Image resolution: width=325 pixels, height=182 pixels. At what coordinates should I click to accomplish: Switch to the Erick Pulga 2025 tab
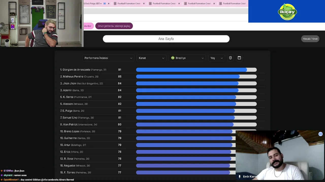tap(93, 4)
